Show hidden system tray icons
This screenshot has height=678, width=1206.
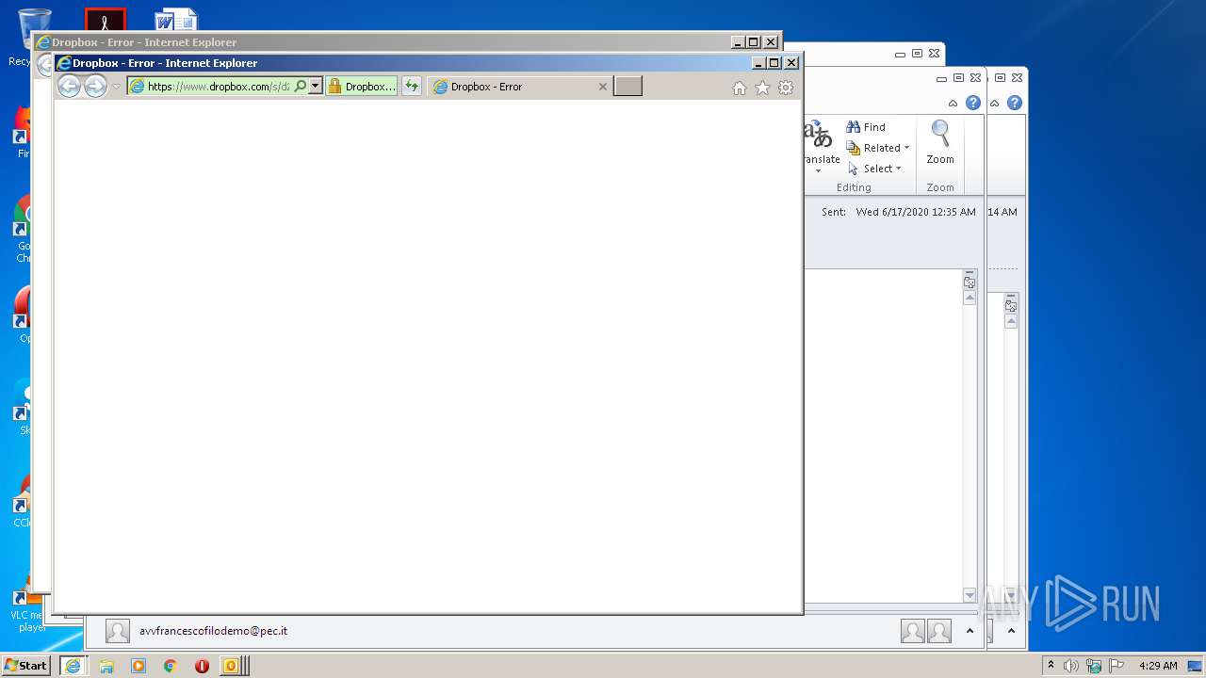(1051, 665)
